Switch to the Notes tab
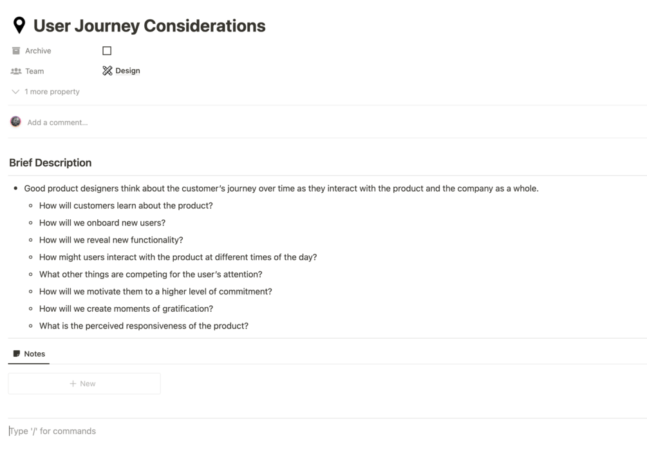The width and height of the screenshot is (647, 466). (x=29, y=354)
